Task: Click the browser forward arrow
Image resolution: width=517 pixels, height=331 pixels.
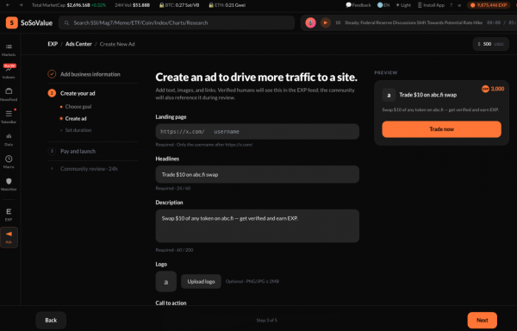Action: [x=21, y=5]
